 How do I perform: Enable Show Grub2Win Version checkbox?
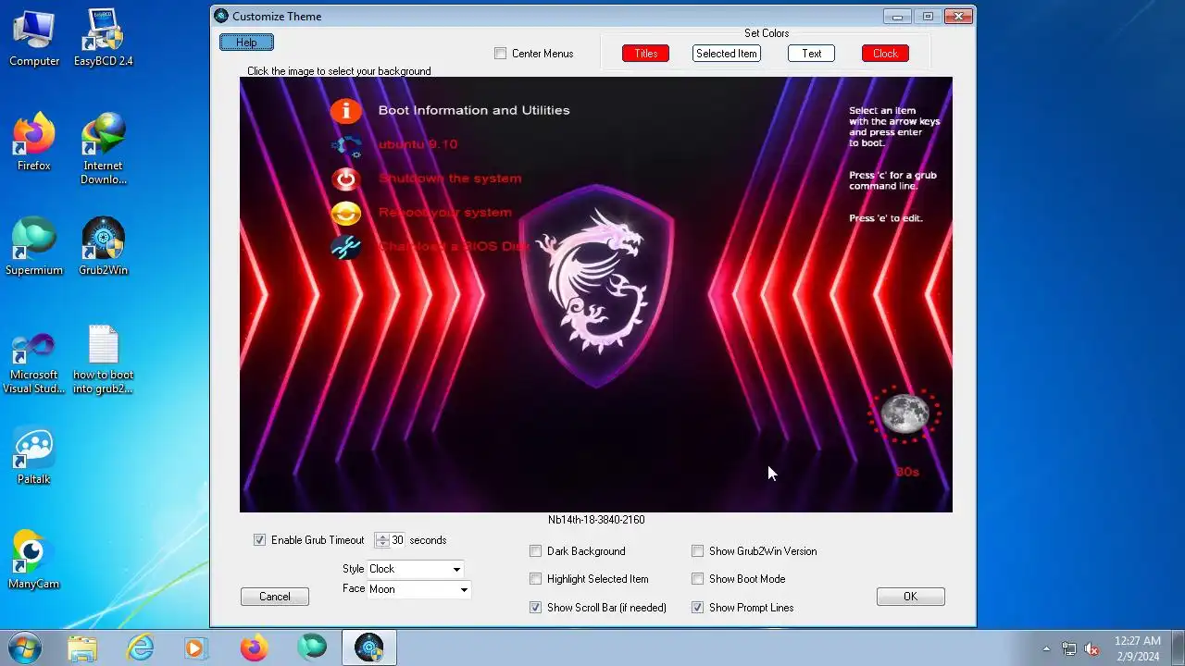[x=698, y=551]
